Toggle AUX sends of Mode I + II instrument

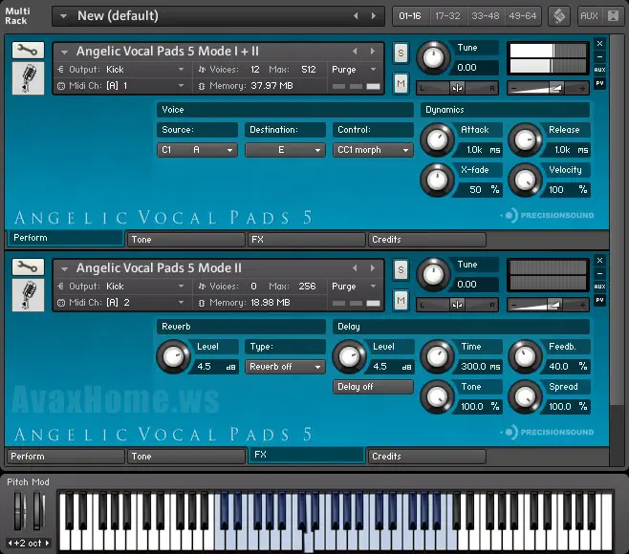[599, 70]
